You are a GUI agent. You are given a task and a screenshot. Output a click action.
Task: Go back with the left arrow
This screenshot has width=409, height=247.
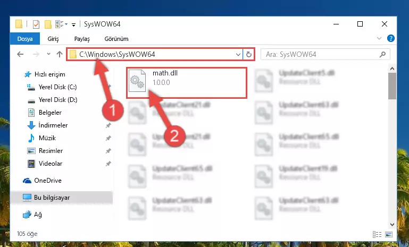tap(20, 54)
